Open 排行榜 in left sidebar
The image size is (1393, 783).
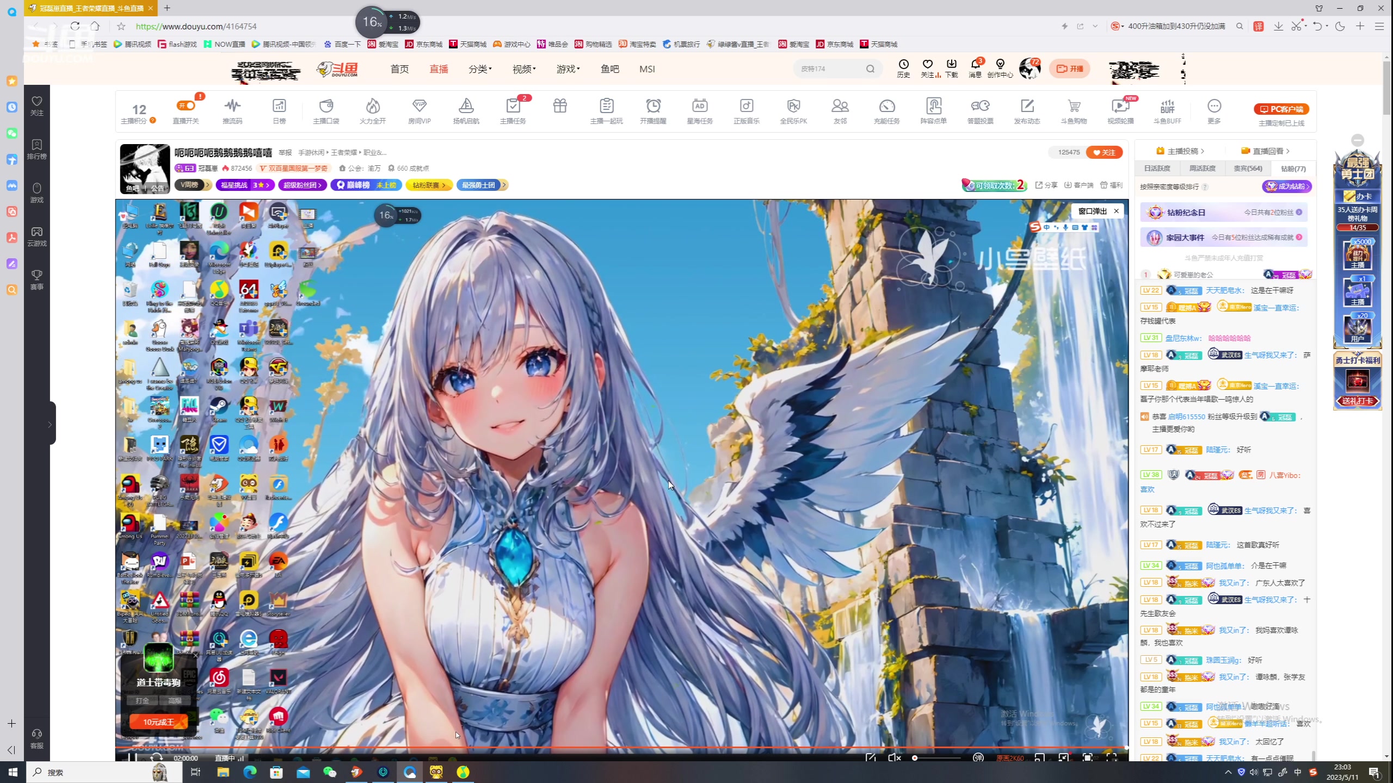[36, 149]
